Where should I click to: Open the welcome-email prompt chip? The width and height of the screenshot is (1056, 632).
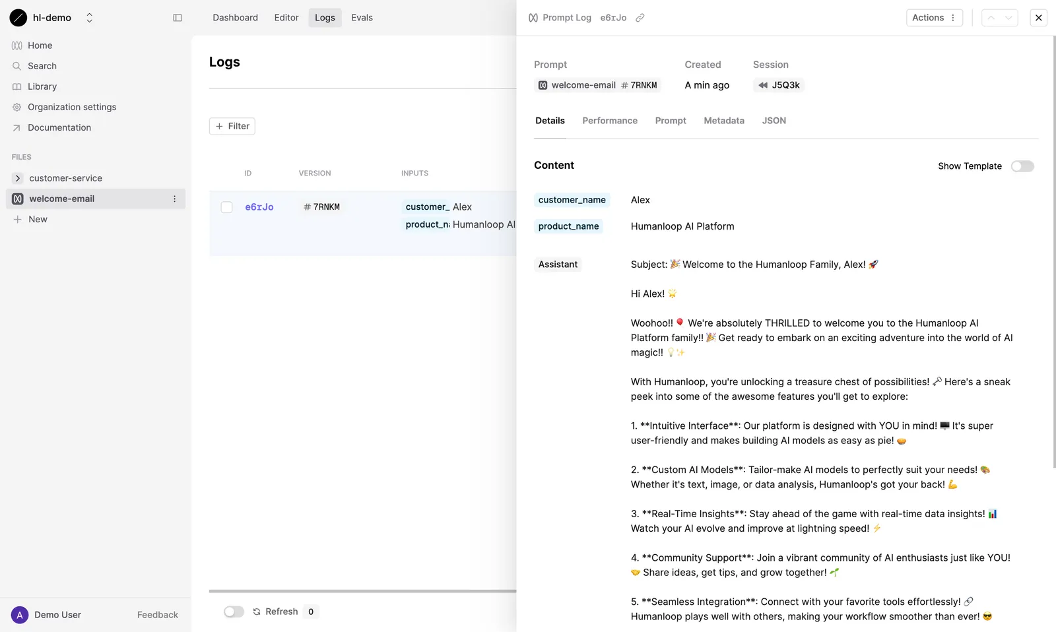click(x=597, y=85)
